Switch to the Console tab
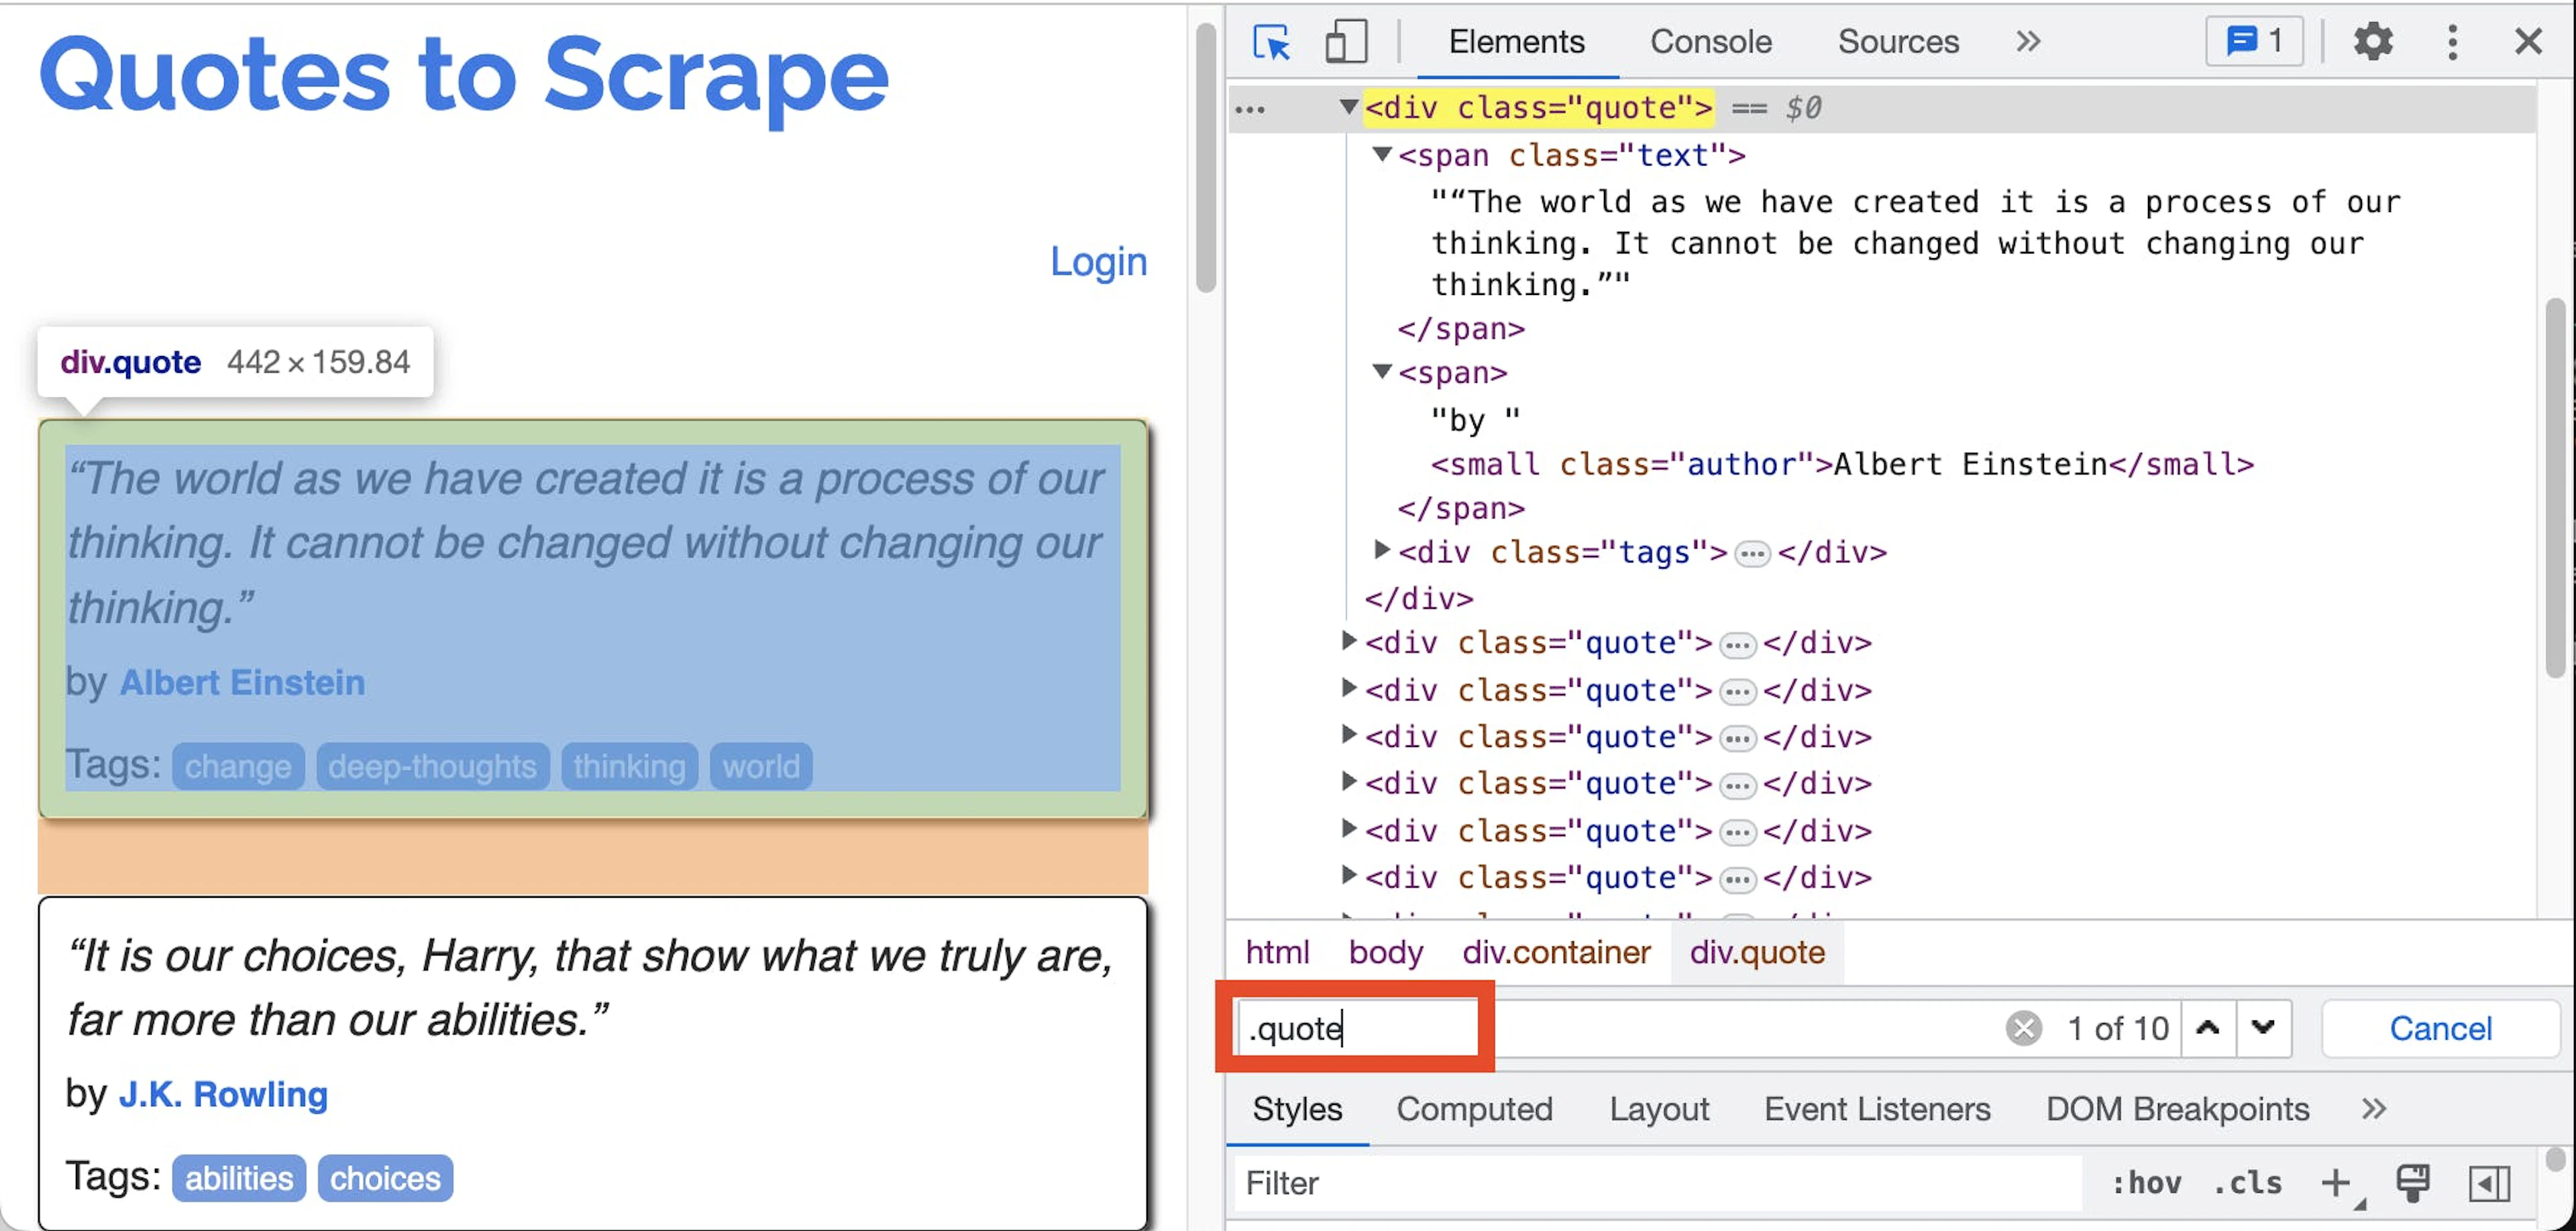The height and width of the screenshot is (1231, 2576). (x=1710, y=42)
